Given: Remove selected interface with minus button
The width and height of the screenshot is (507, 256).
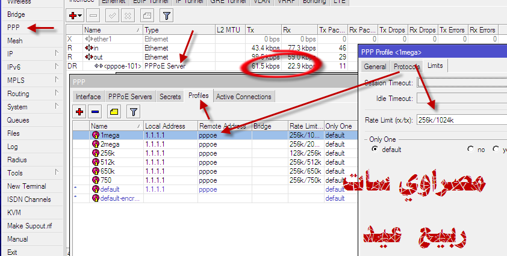Looking at the screenshot, I should [x=93, y=16].
